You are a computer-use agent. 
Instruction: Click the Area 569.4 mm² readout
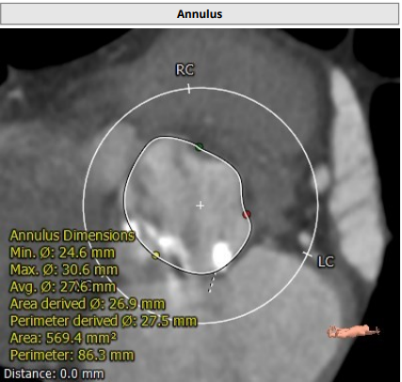(63, 338)
